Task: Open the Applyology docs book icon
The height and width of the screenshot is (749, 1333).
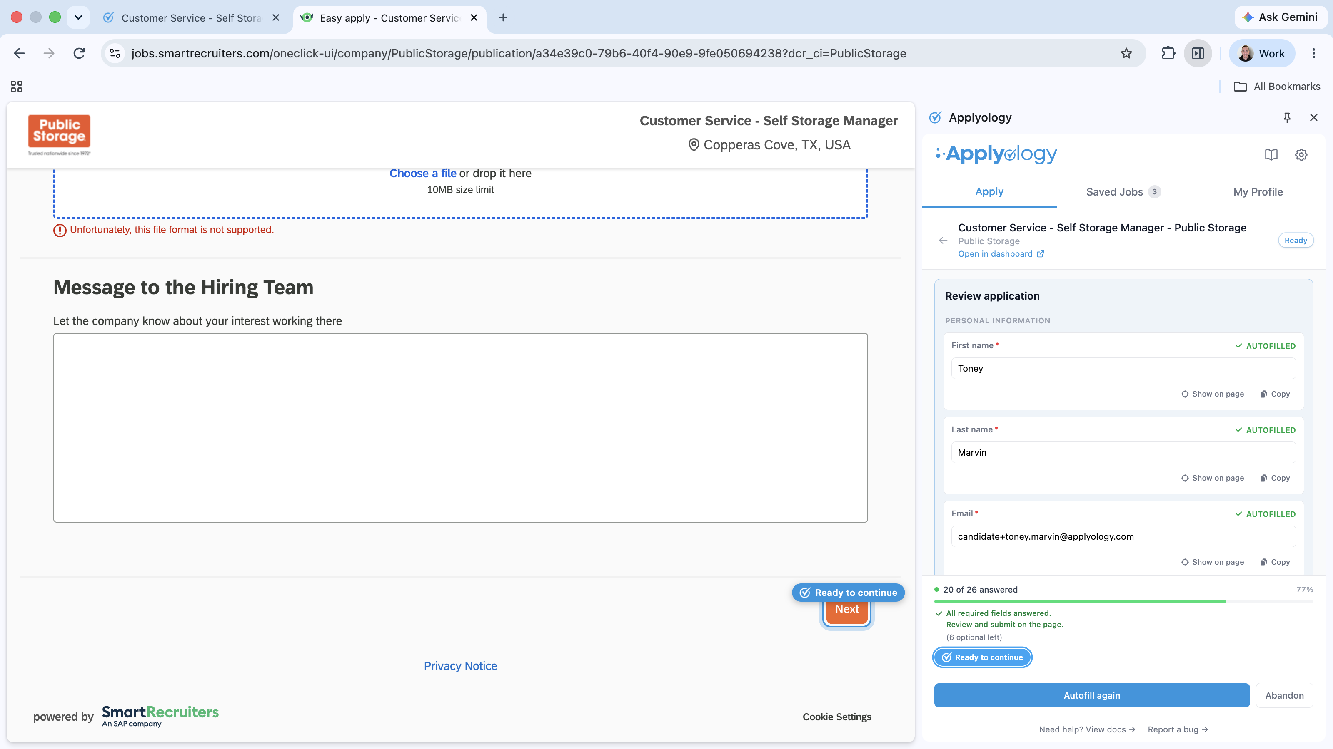Action: (x=1271, y=154)
